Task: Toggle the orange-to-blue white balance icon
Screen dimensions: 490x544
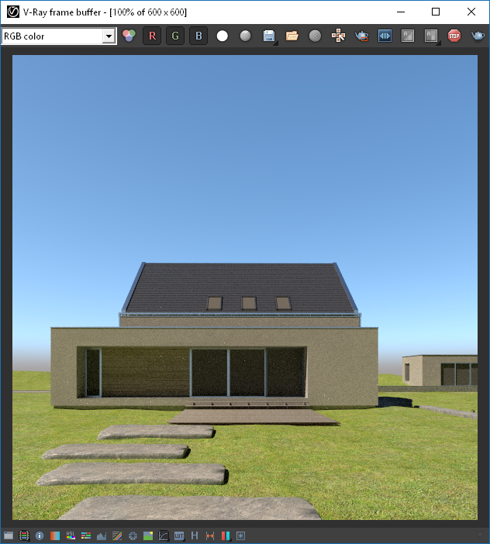Action: coord(55,535)
